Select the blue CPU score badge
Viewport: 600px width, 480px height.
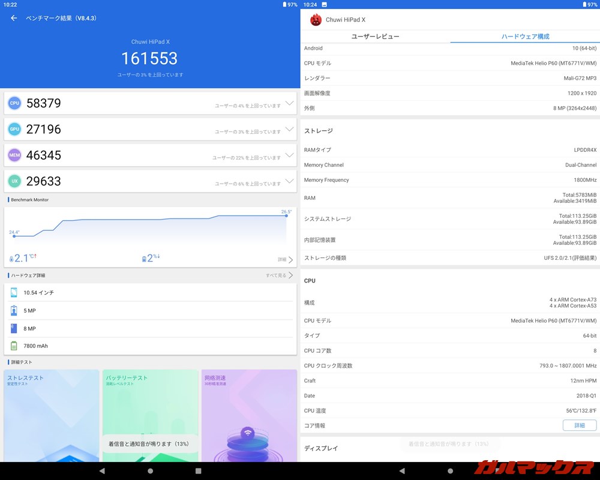(14, 103)
